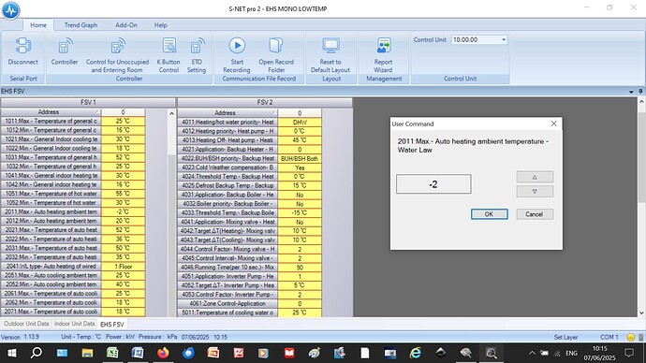Open the Controller tool
The image size is (646, 363).
click(x=65, y=51)
